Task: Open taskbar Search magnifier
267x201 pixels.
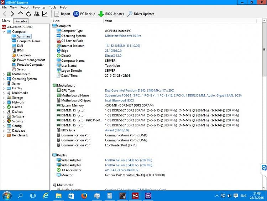Action: (x=20, y=196)
